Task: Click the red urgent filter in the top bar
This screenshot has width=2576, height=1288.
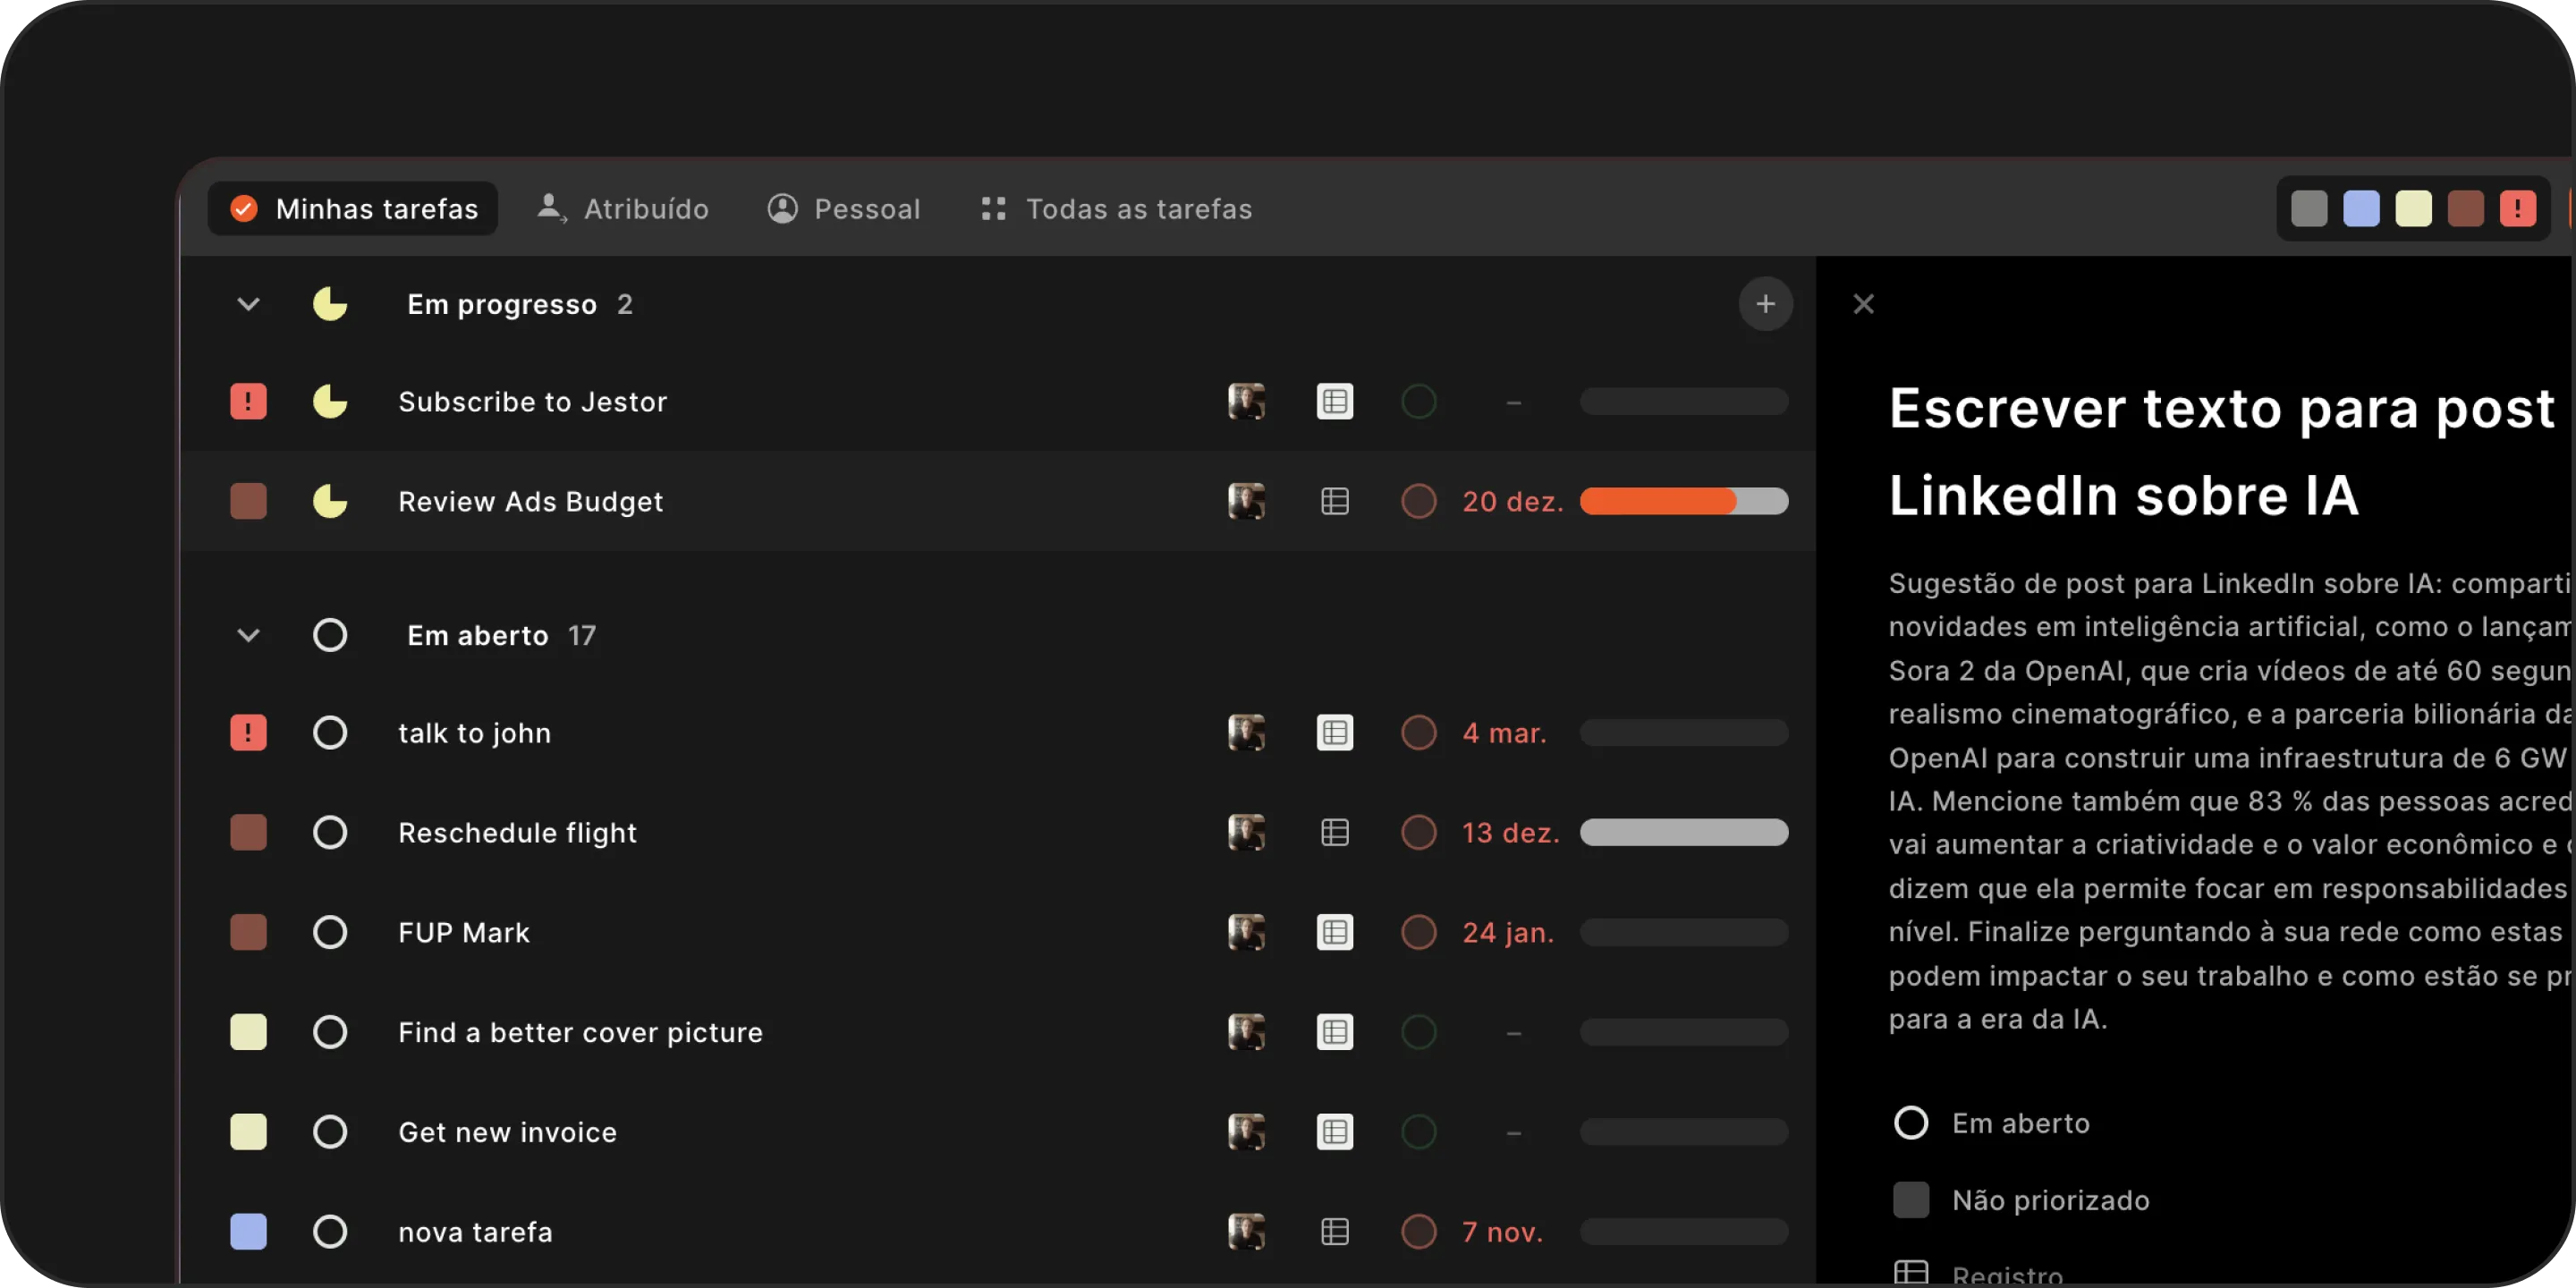Action: (2517, 209)
